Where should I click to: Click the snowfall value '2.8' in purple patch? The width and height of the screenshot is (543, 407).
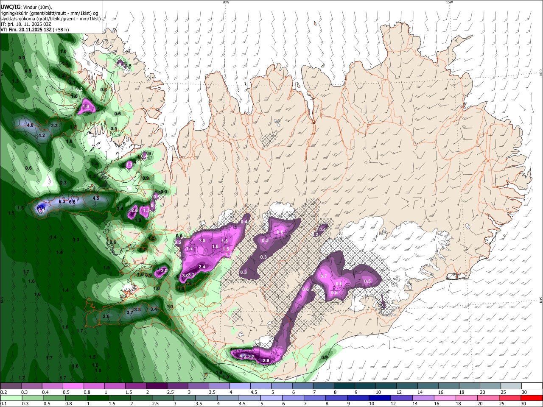click(164, 270)
